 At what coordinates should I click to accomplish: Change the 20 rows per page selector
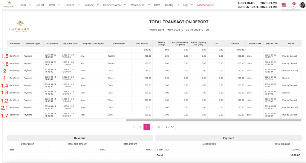tap(170, 127)
